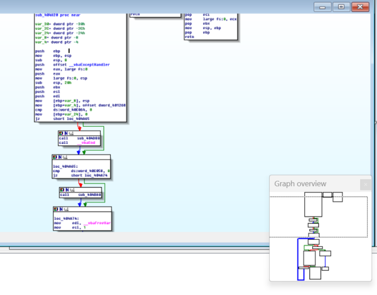Minimize the disassembly window
377x295 pixels.
[x=323, y=7]
